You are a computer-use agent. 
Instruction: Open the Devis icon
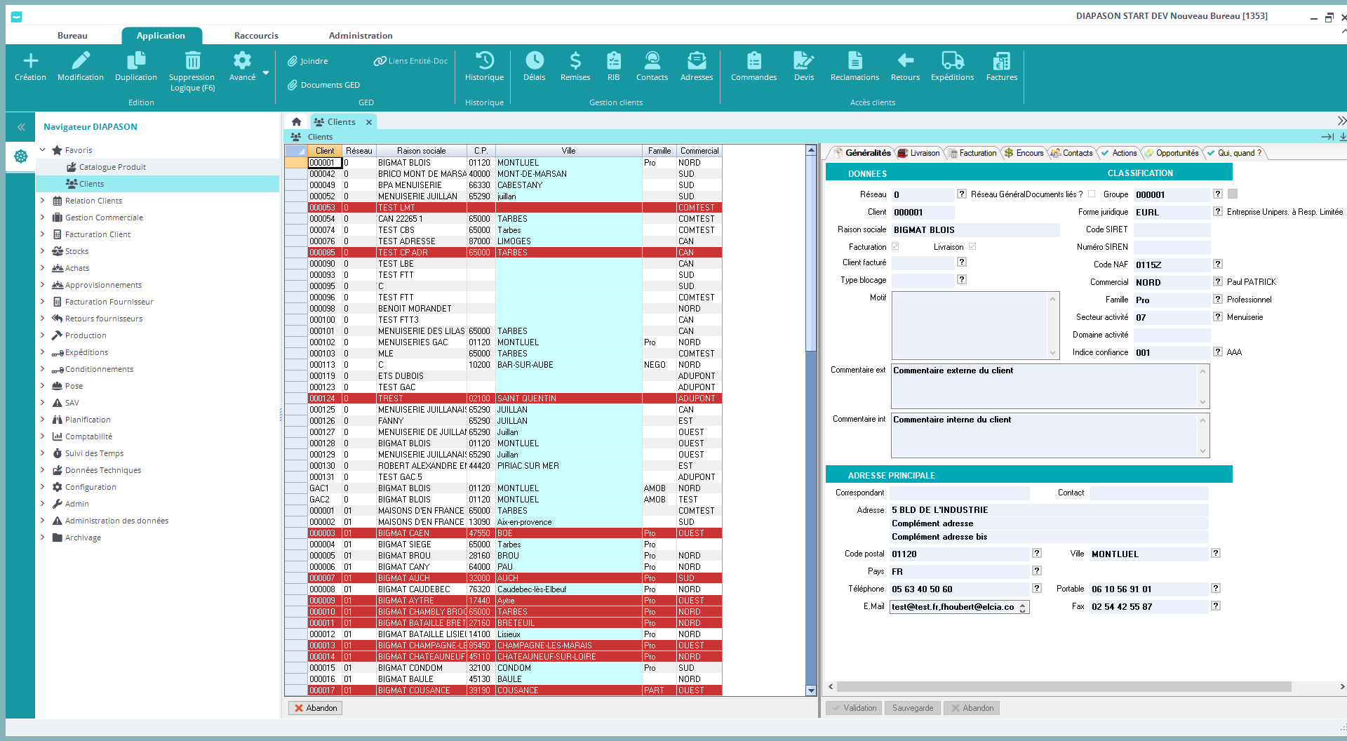point(803,61)
